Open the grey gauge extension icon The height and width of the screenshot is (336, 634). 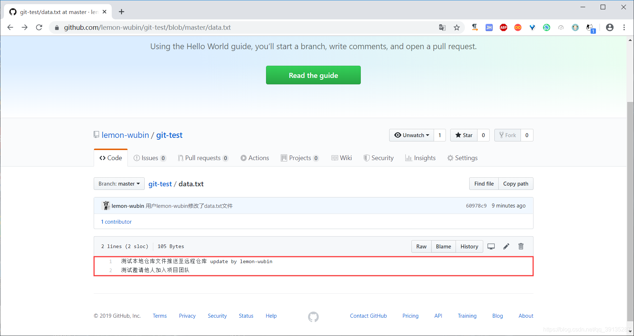(561, 28)
